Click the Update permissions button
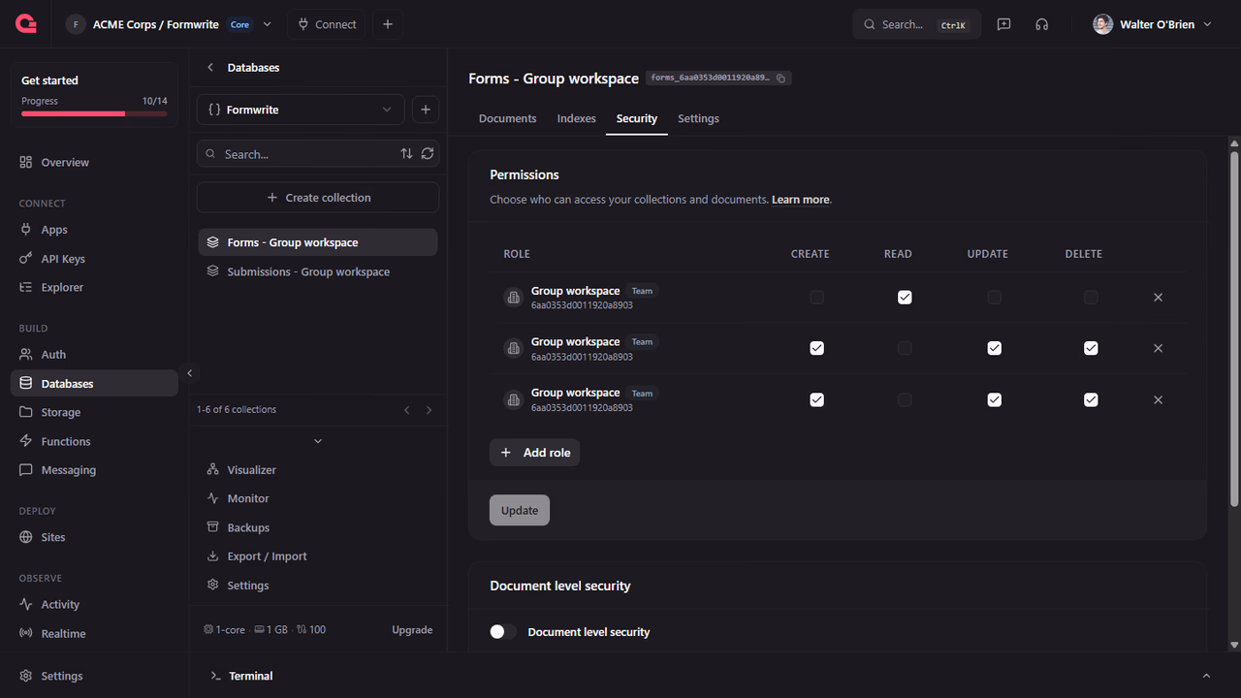1241x698 pixels. pyautogui.click(x=520, y=511)
